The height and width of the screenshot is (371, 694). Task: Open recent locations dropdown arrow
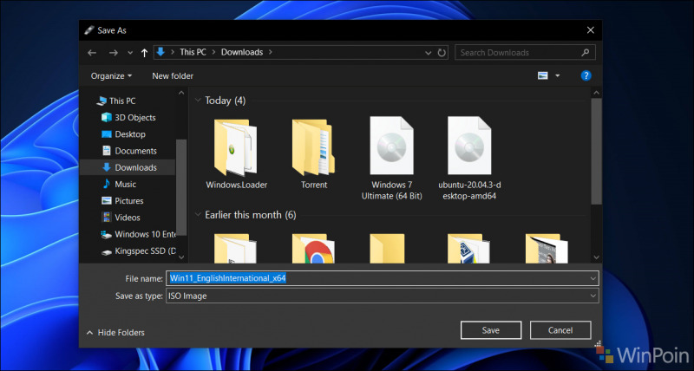pos(130,53)
